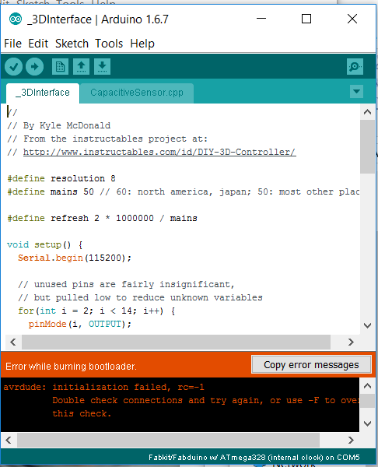Screen dimensions: 378x467
Task: Open the Serial Monitor magnifier icon
Action: click(x=355, y=66)
